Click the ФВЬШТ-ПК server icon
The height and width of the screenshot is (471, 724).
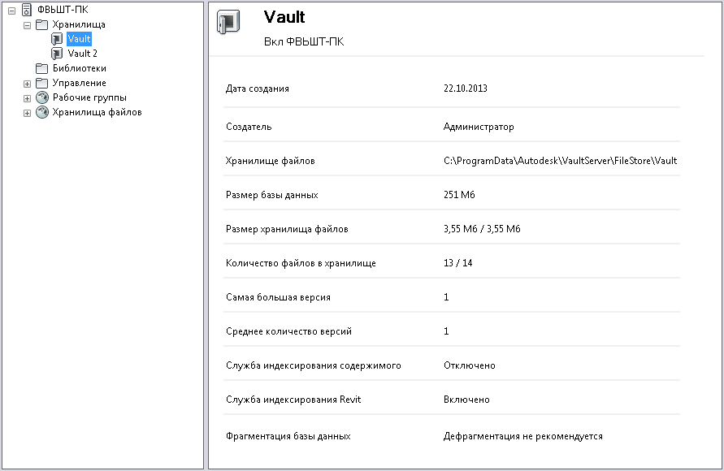click(27, 10)
